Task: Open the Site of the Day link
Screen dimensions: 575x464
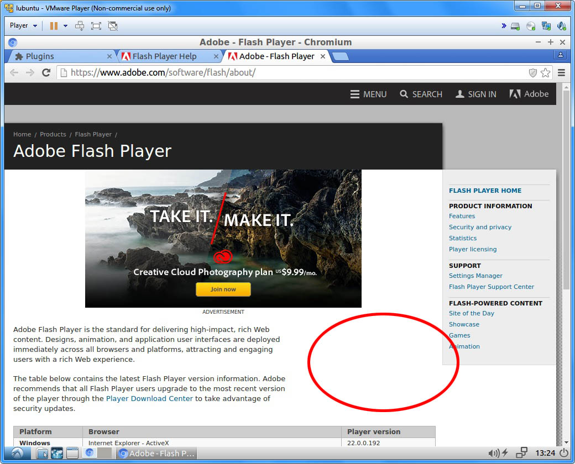Action: 471,313
